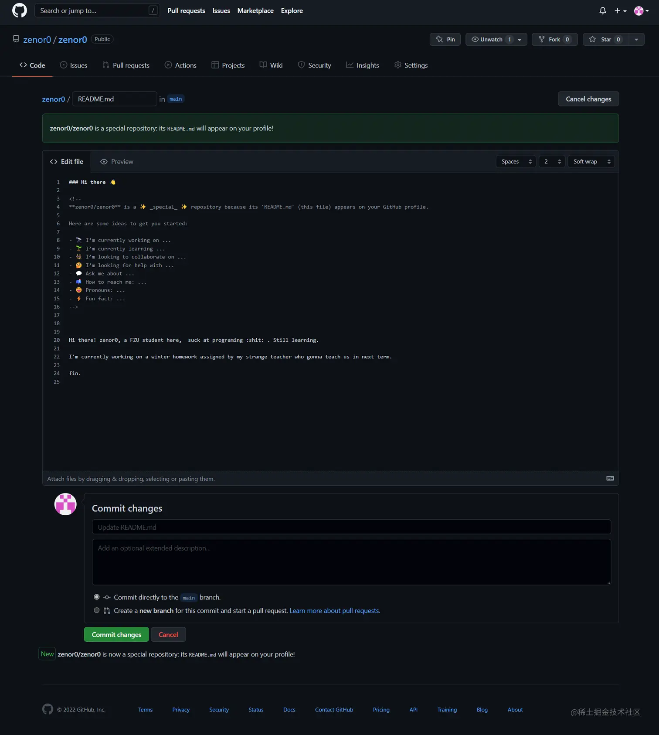Open the About footer link

(x=515, y=710)
